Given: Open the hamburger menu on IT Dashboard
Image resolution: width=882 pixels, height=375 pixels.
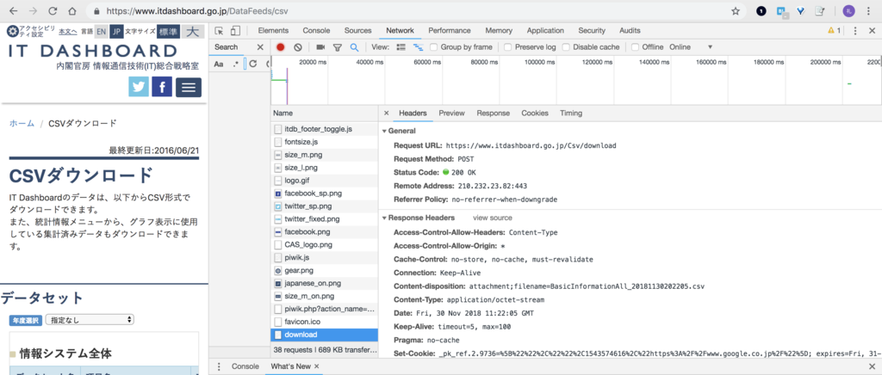Looking at the screenshot, I should tap(189, 87).
